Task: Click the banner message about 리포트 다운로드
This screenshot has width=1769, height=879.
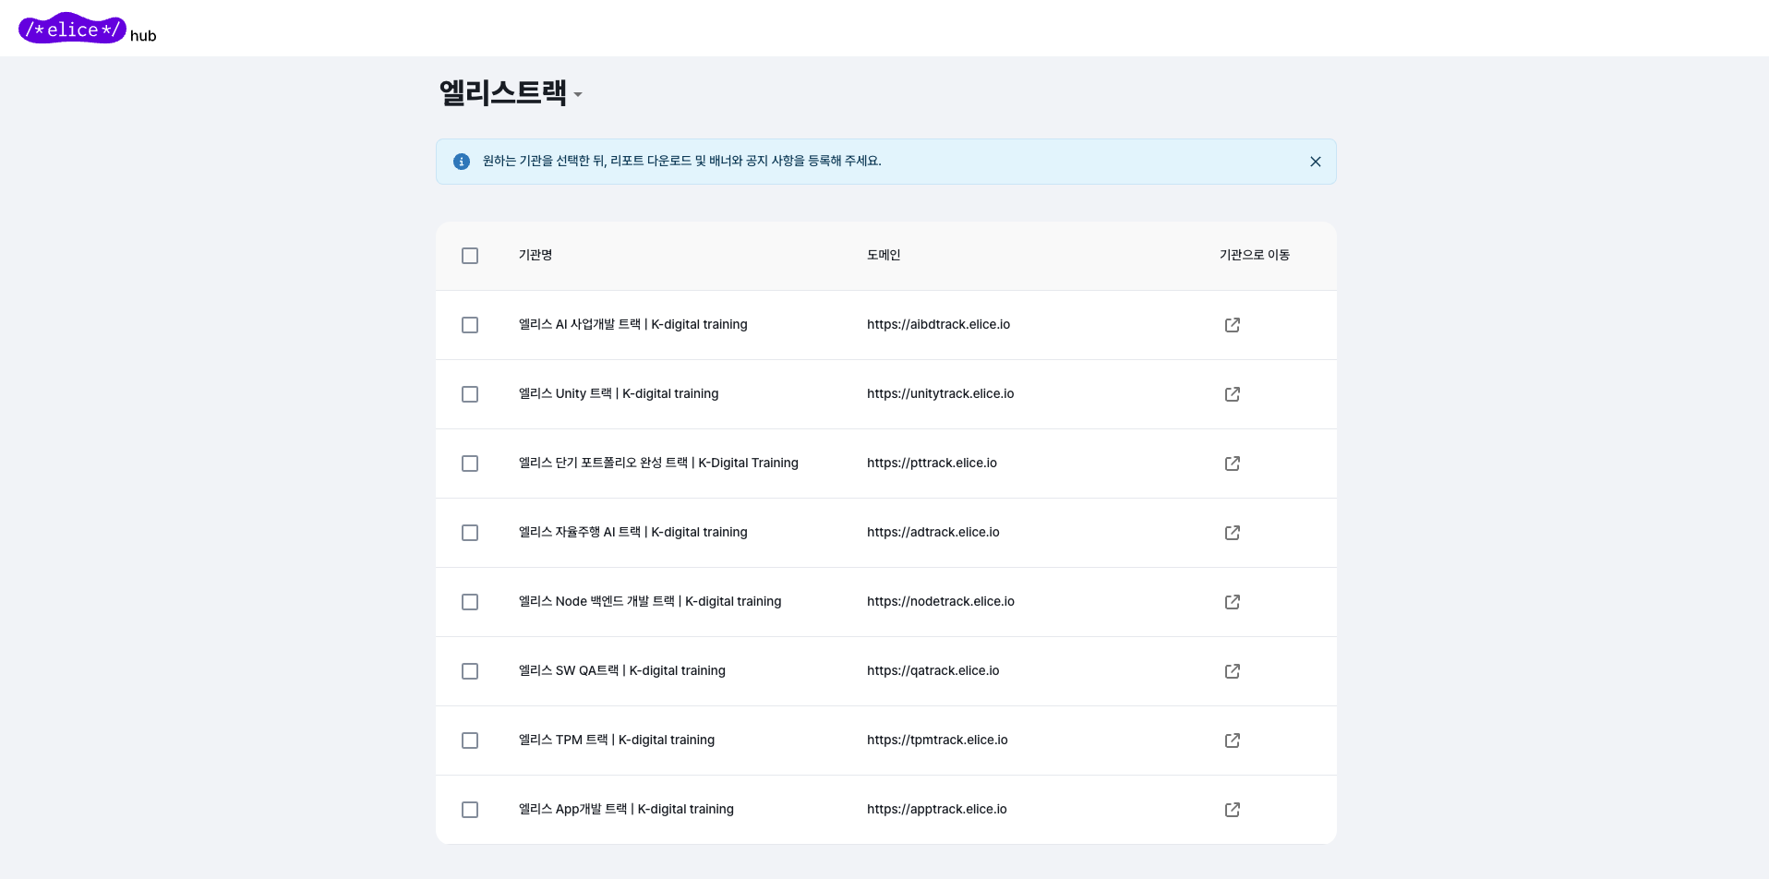Action: (682, 161)
